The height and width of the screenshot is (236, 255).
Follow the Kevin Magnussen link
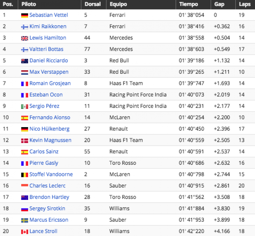pos(50,140)
